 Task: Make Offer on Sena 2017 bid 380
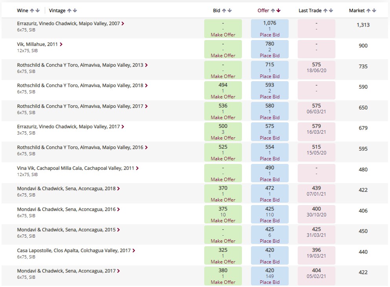pyautogui.click(x=223, y=282)
